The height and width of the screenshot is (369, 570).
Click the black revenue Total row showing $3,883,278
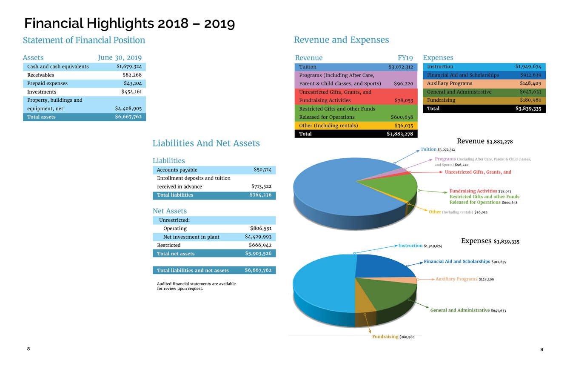tap(356, 134)
